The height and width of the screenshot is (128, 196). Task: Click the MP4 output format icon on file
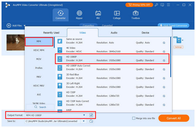[179, 40]
